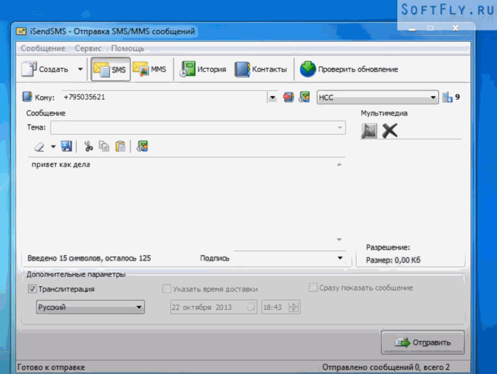Image resolution: width=497 pixels, height=374 pixels.
Task: Expand the Кому recipient dropdown arrow
Action: tap(272, 97)
